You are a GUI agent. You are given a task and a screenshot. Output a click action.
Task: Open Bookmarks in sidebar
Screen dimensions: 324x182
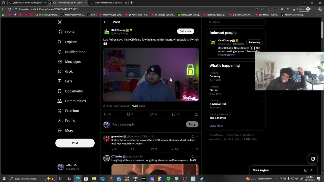pos(70,91)
